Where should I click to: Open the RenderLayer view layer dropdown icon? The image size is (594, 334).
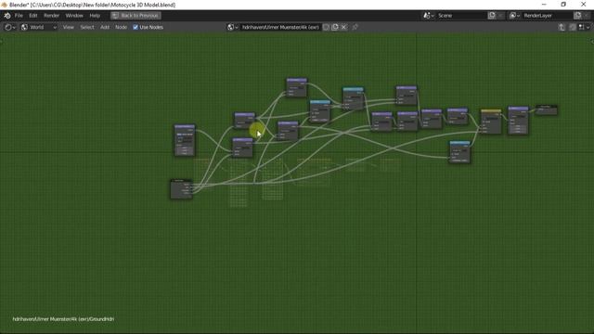[514, 16]
